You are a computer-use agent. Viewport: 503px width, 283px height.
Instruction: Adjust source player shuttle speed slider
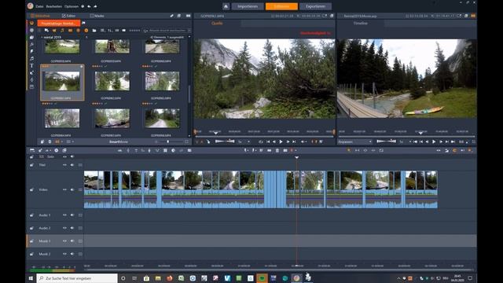click(x=225, y=141)
